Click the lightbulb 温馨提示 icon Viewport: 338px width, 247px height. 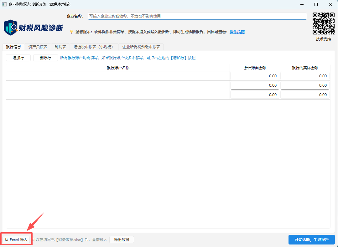pos(71,32)
